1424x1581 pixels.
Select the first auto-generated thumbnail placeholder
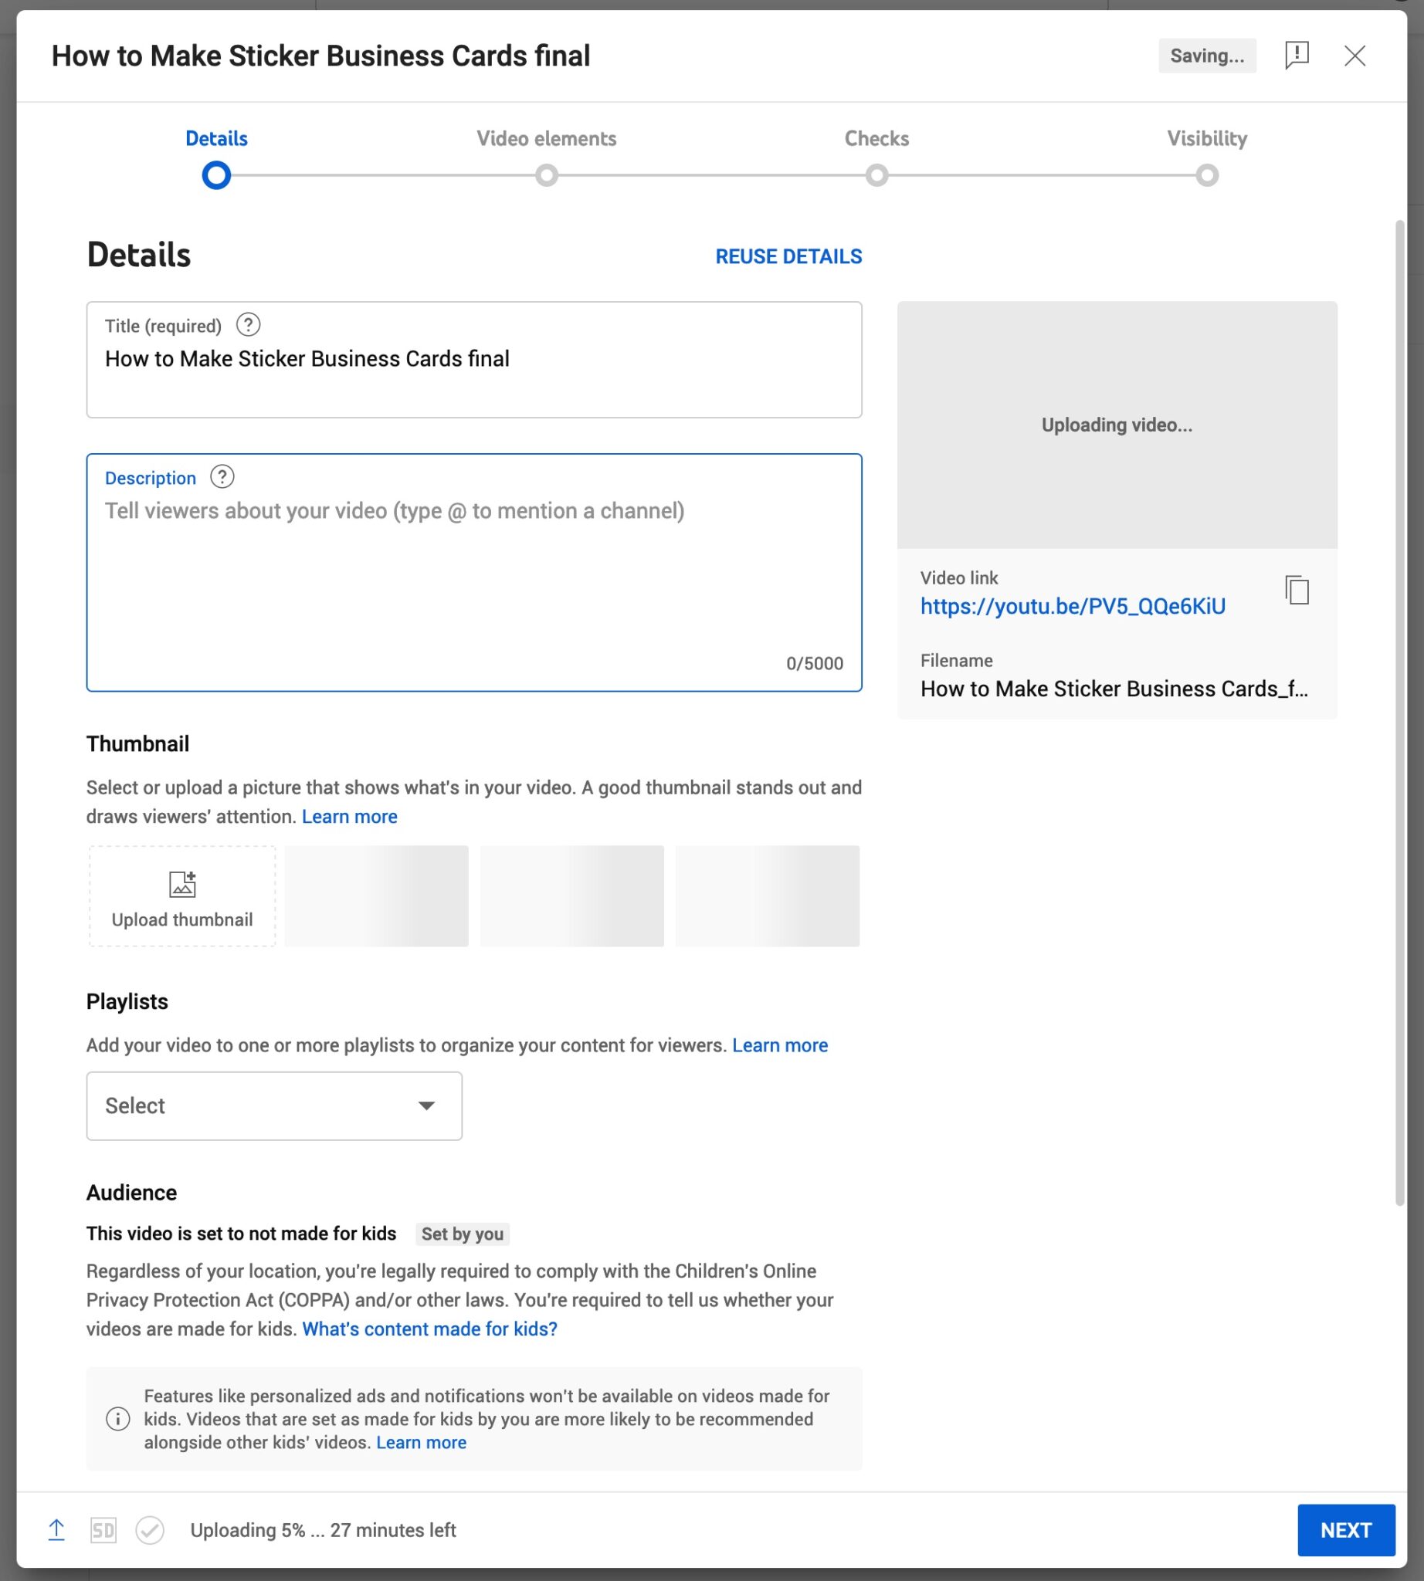pos(376,895)
